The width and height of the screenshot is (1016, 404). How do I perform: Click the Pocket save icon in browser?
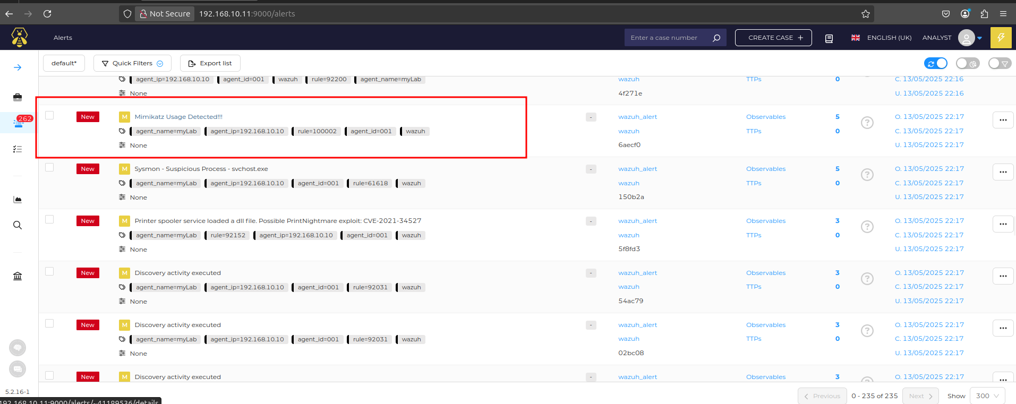[946, 14]
